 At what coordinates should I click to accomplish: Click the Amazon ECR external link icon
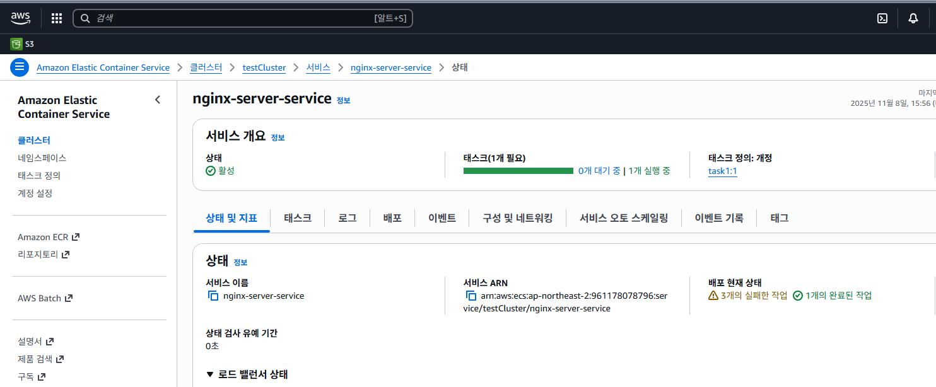pos(76,237)
